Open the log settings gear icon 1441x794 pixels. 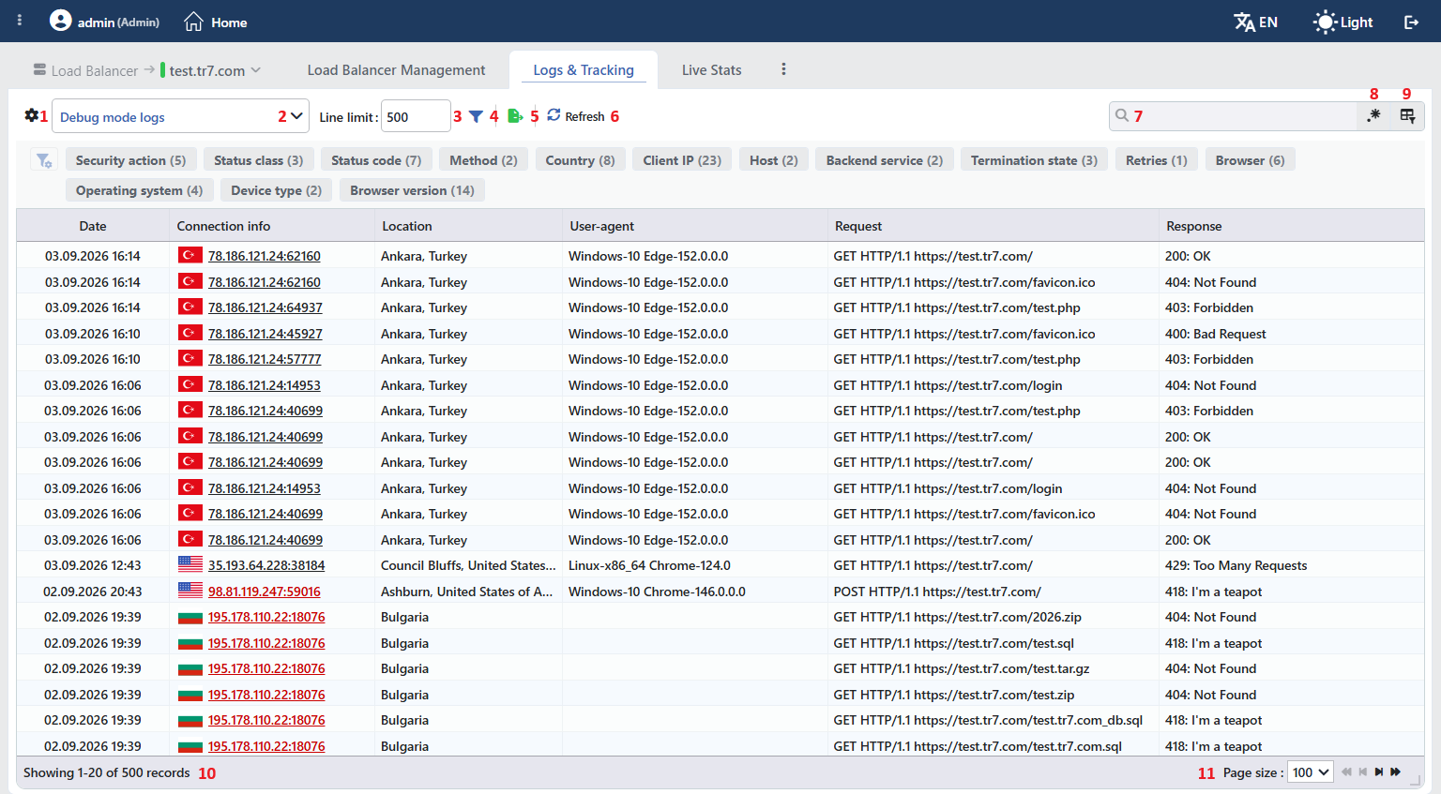pos(32,115)
